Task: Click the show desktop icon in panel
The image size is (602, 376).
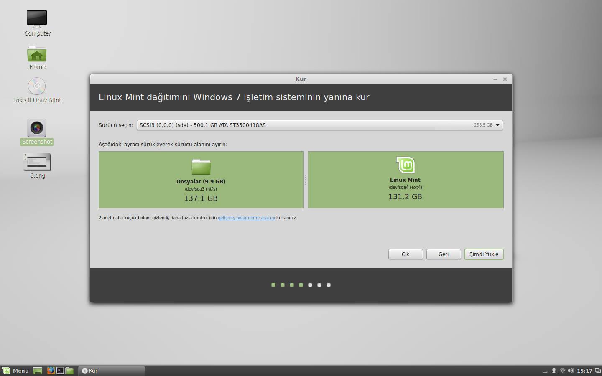Action: (38, 371)
